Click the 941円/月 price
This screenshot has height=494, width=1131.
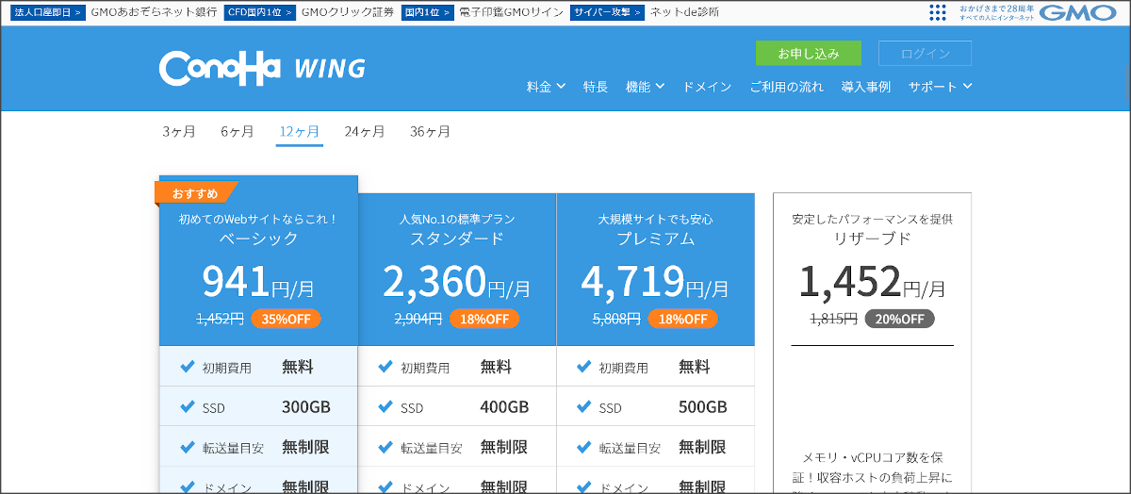coord(258,280)
